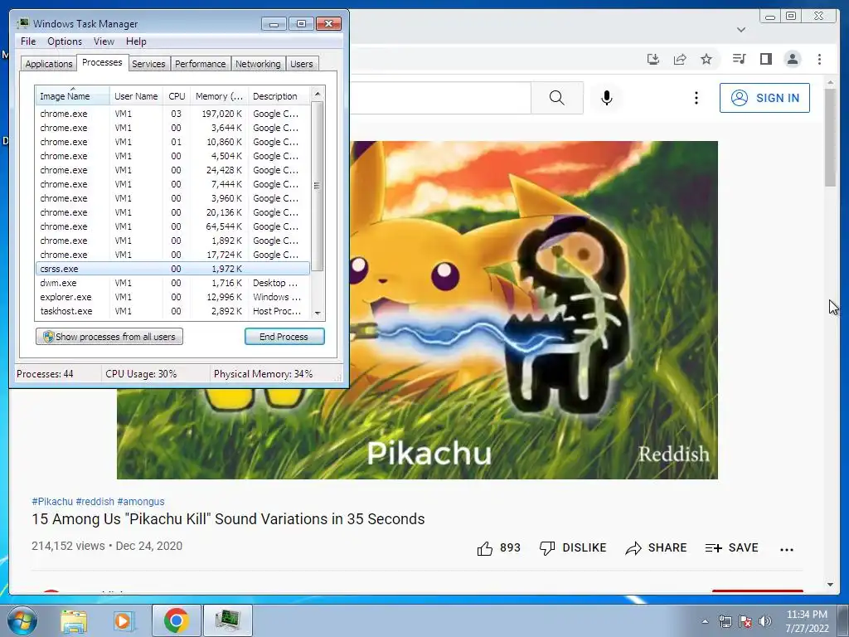
Task: Click SAVE to playlist button
Action: click(731, 548)
